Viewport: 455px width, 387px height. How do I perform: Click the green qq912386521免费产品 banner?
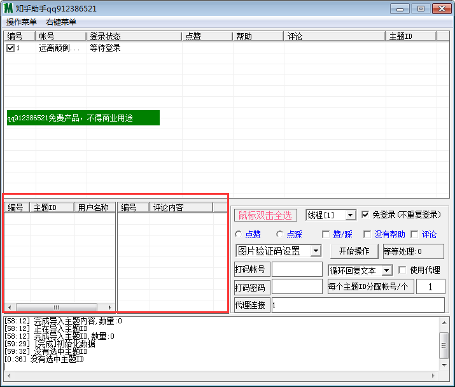[83, 118]
